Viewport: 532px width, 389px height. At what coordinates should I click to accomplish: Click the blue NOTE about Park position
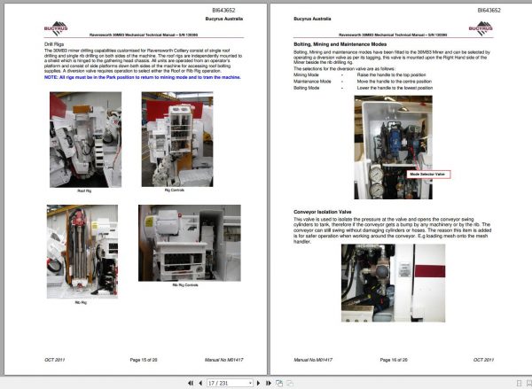[143, 77]
